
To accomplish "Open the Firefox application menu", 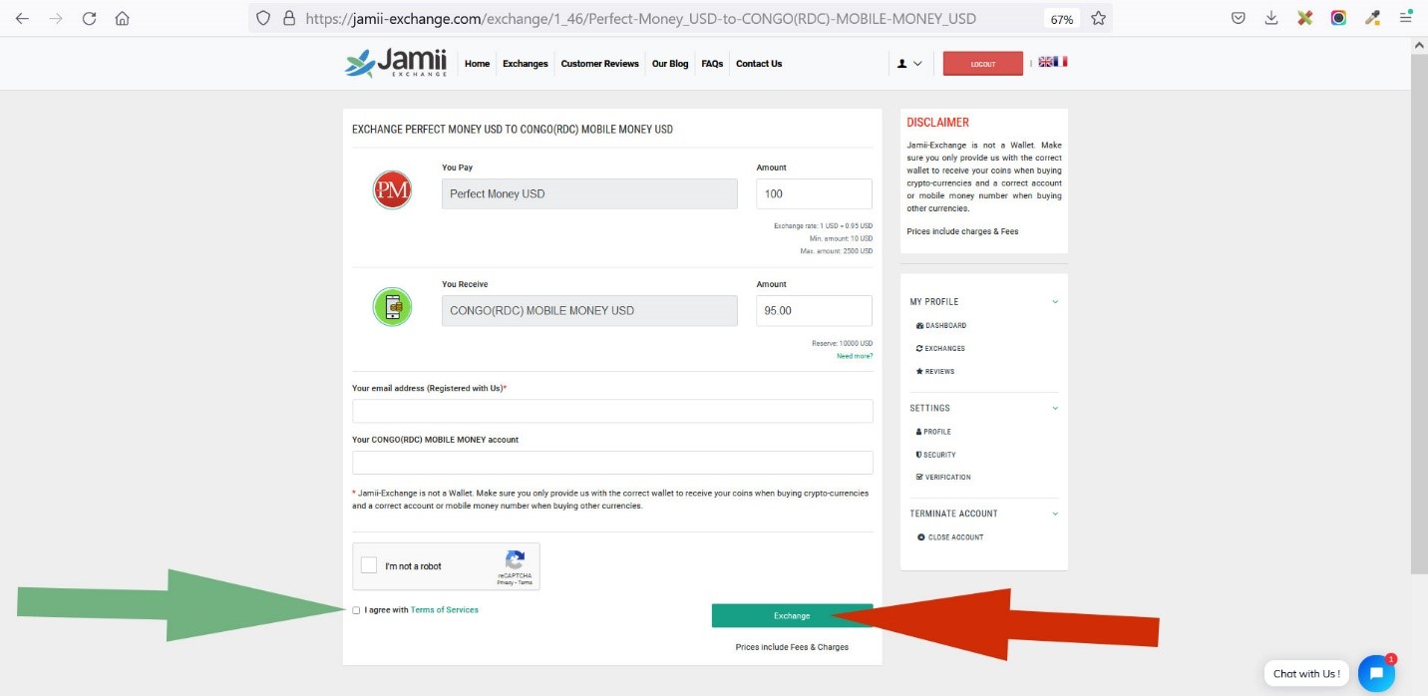I will pyautogui.click(x=1406, y=18).
